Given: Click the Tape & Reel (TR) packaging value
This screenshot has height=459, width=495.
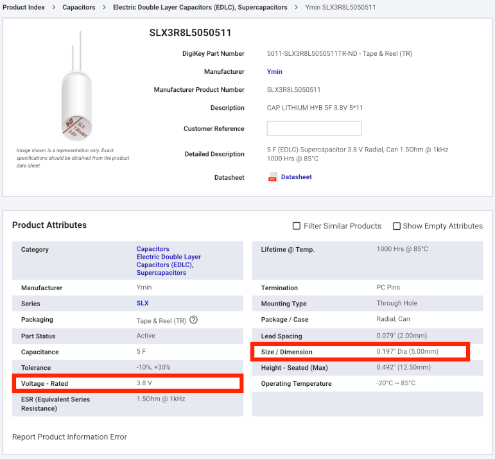Looking at the screenshot, I should pos(161,321).
